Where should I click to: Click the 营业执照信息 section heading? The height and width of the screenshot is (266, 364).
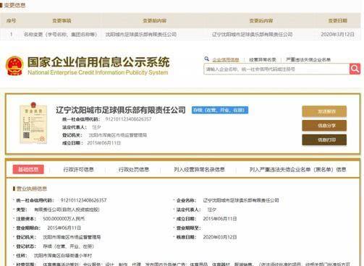[x=32, y=189]
